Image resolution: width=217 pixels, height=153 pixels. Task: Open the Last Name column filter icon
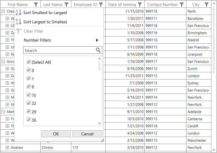(66, 4)
